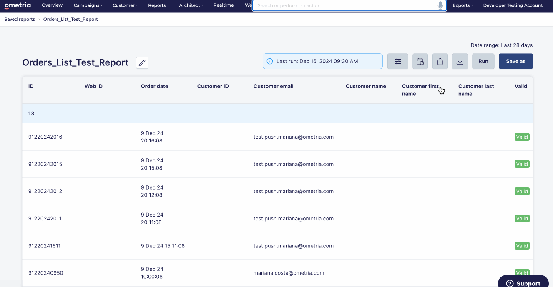Screen dimensions: 553x287
Task: Click the Date range: Last 28 days text
Action: (x=502, y=45)
